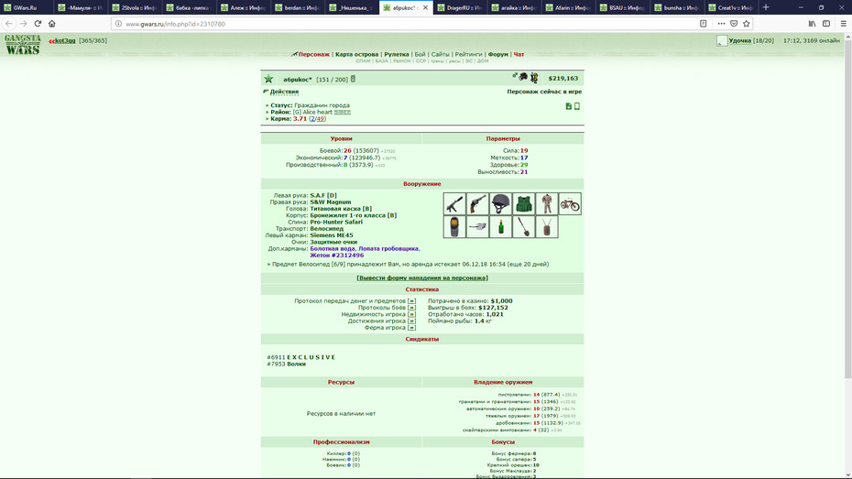Reload the page with the refresh button
This screenshot has width=852, height=479.
[38, 23]
